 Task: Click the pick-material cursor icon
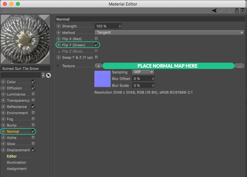pyautogui.click(x=49, y=75)
